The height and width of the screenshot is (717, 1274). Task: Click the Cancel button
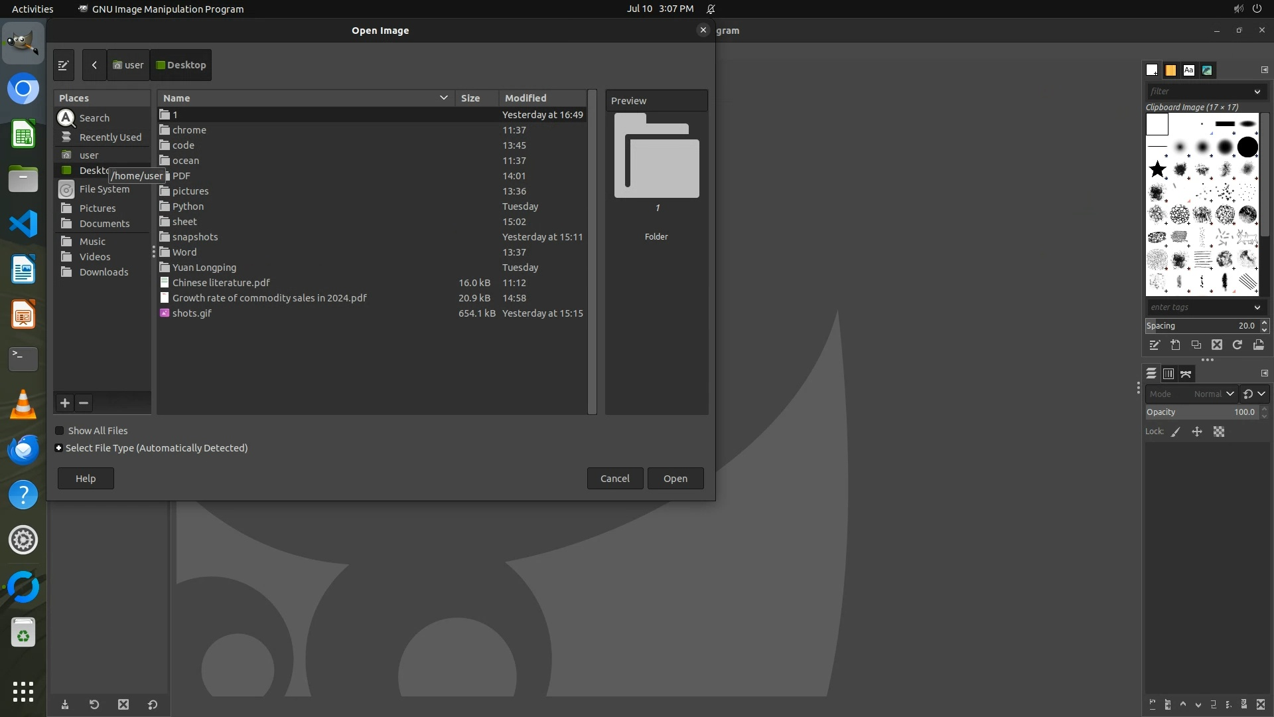tap(614, 479)
